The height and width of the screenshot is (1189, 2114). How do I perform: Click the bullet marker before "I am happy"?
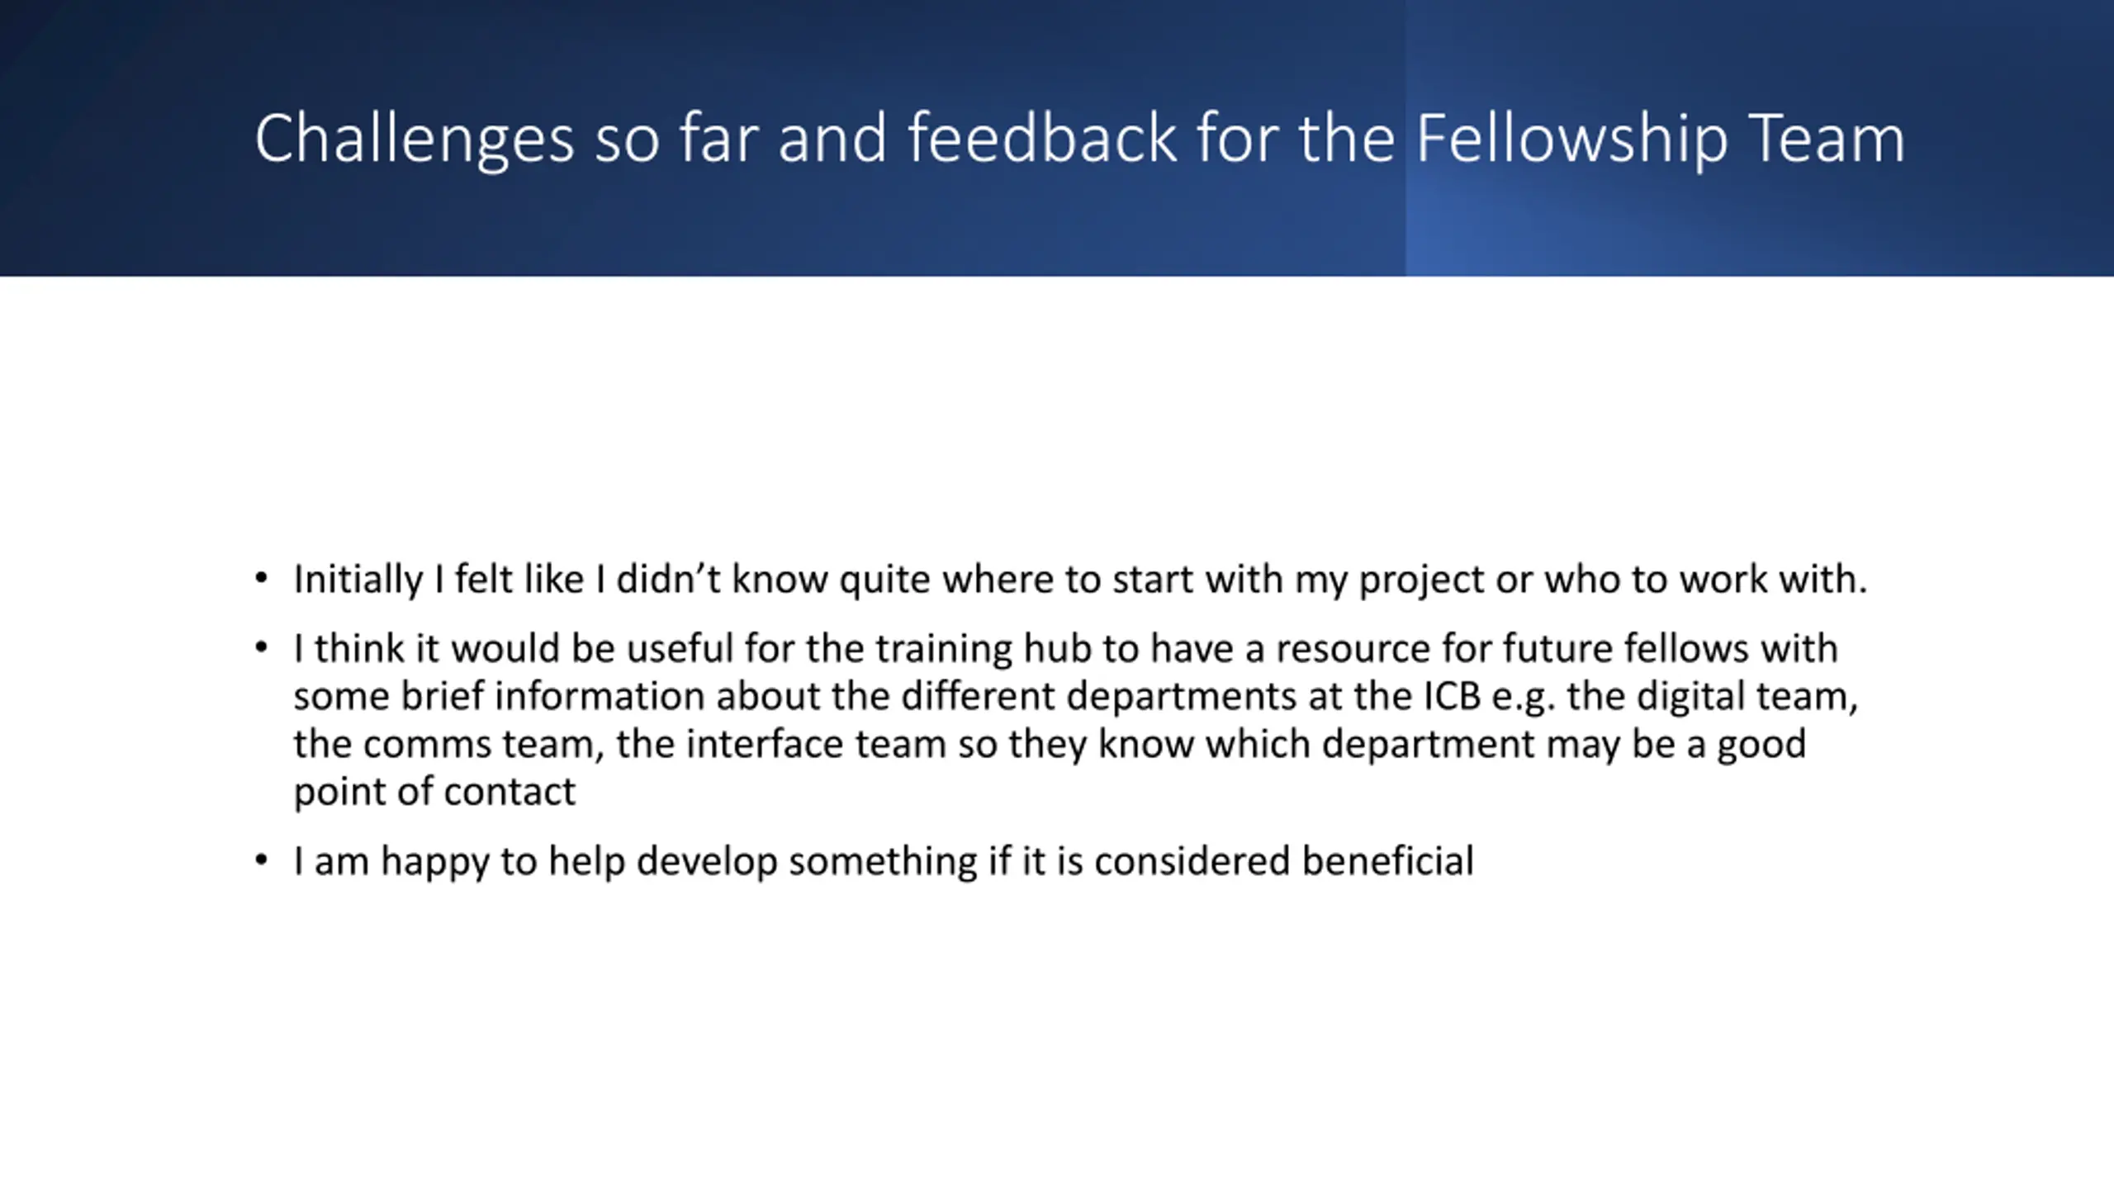pyautogui.click(x=262, y=861)
